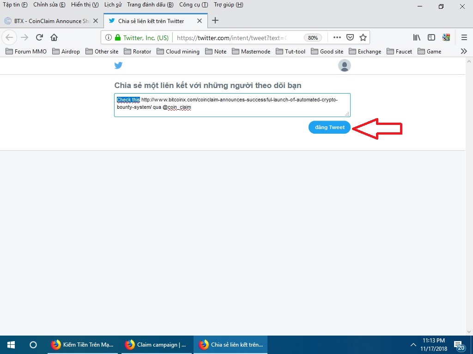
Task: Expand the Faucet bookmark folder
Action: [x=400, y=52]
